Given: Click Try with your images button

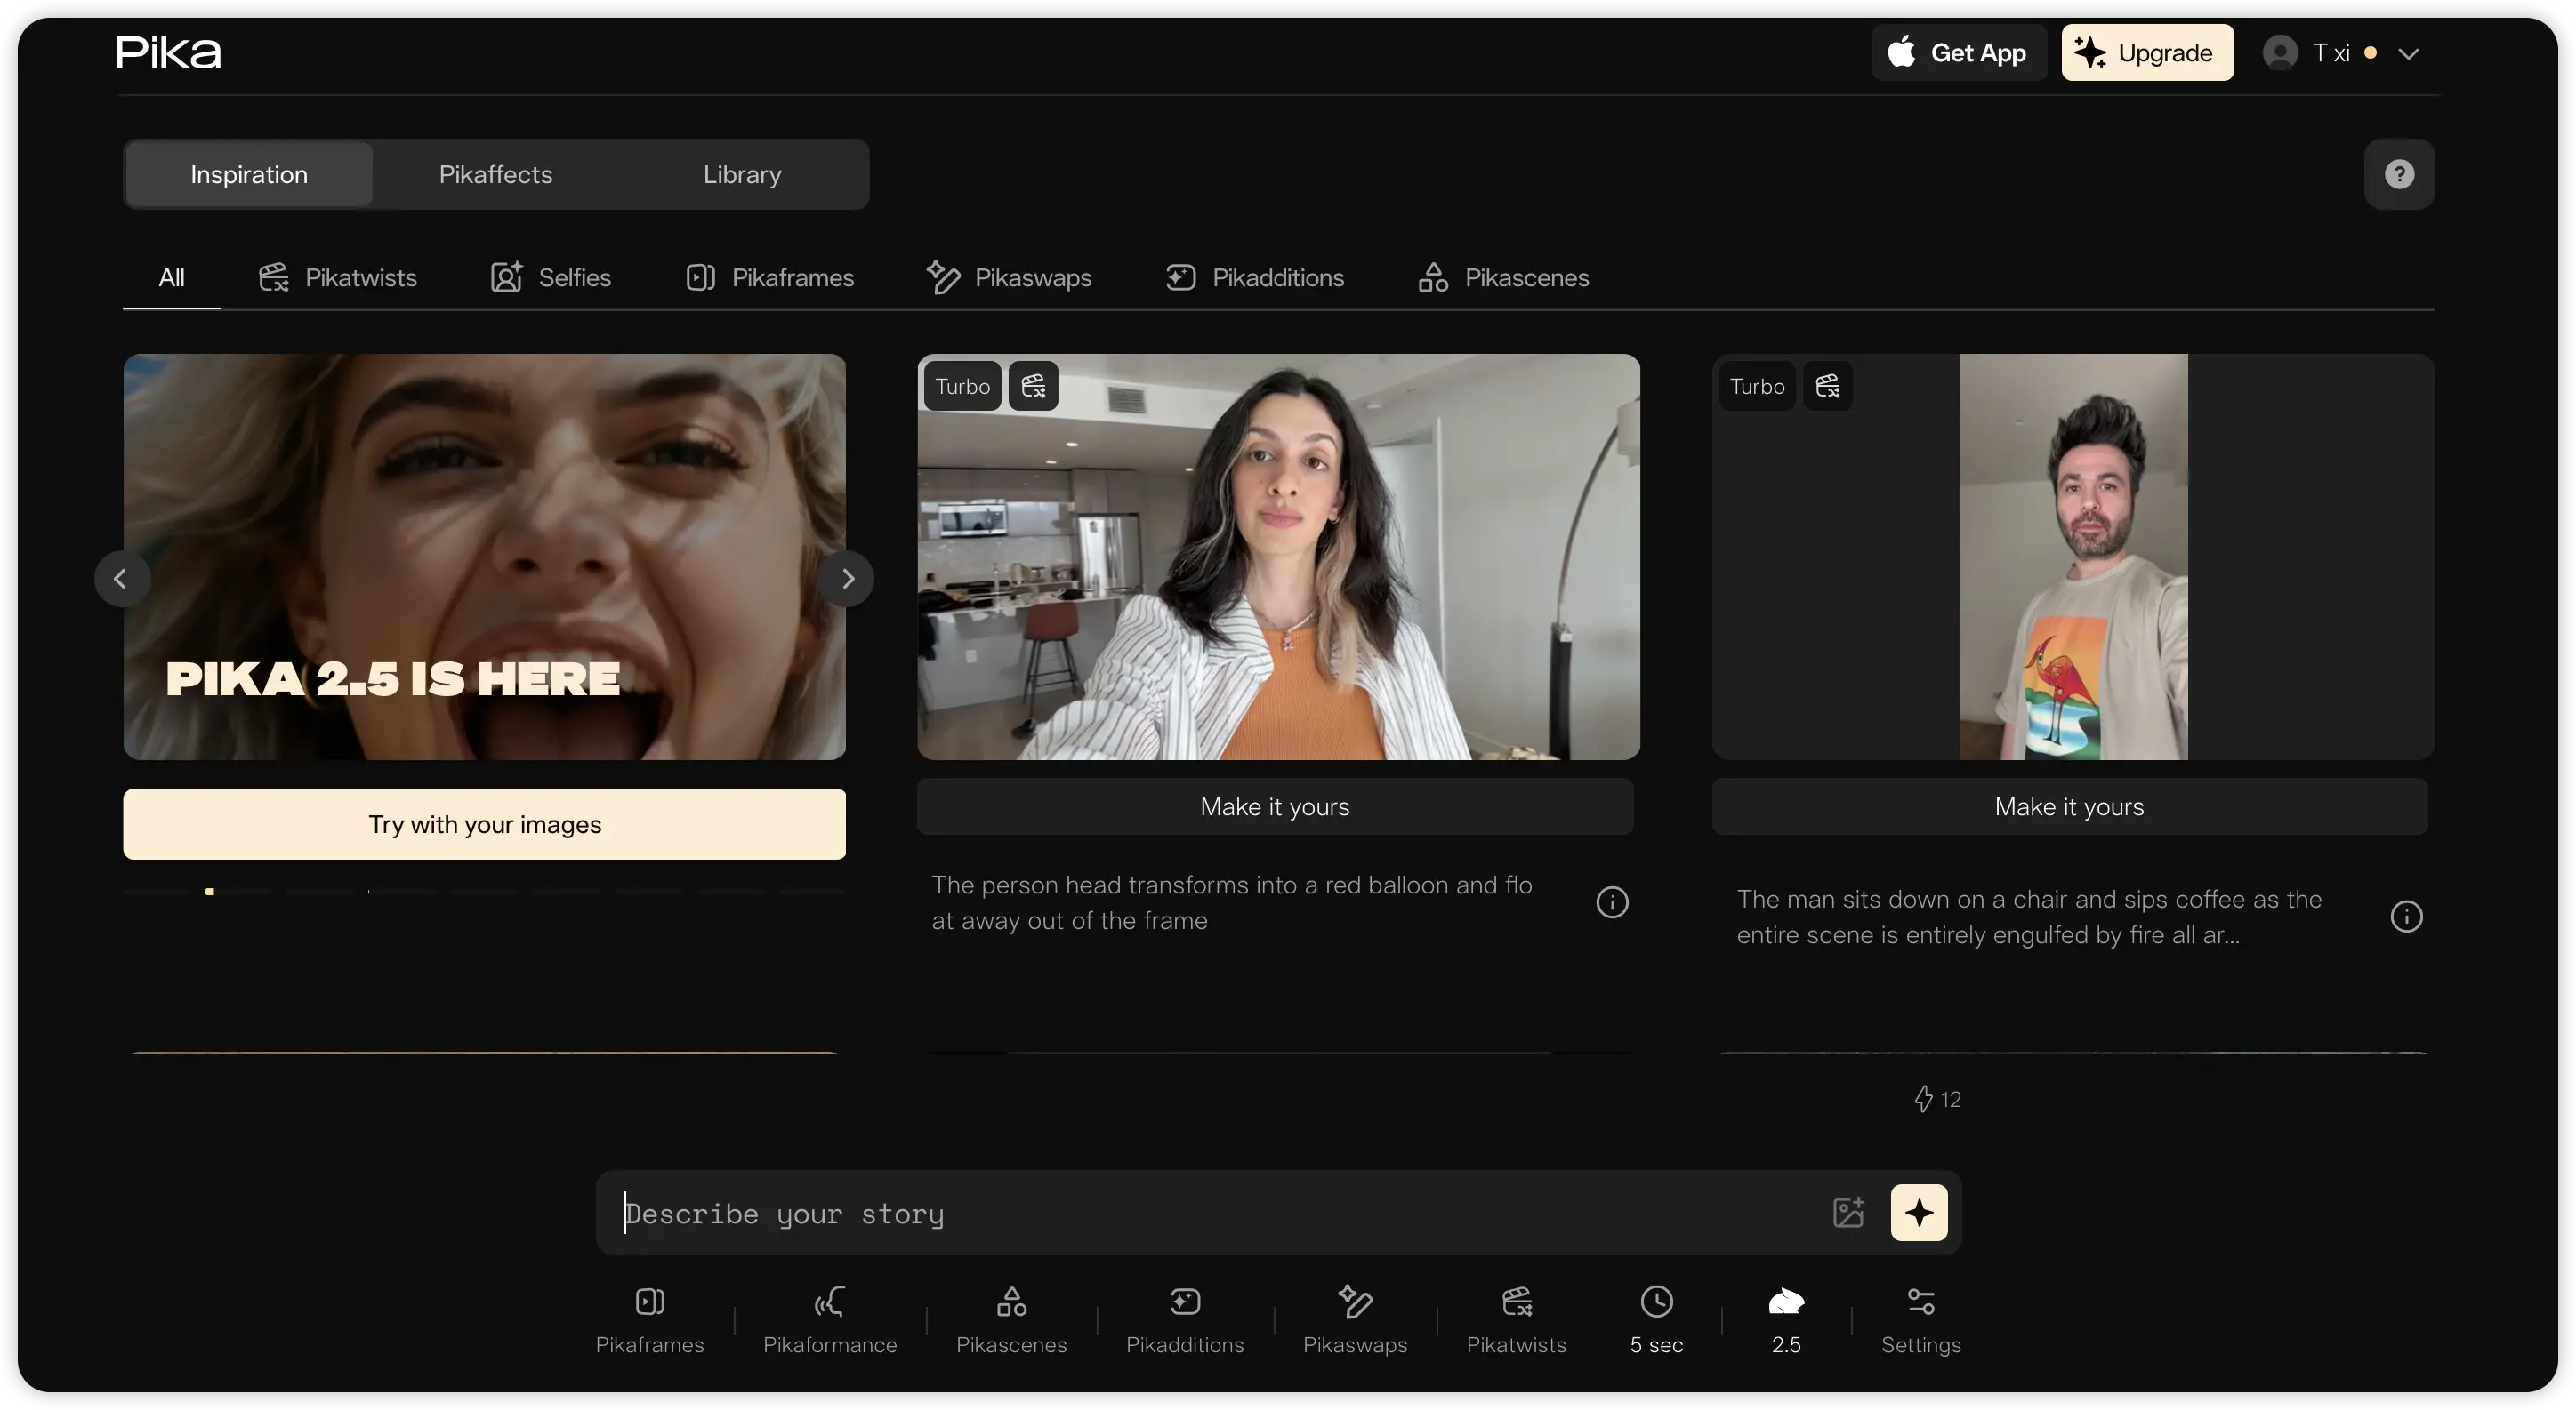Looking at the screenshot, I should (x=484, y=823).
